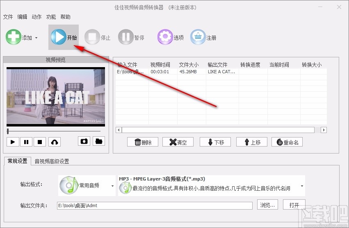Screen dimensions: 349x228
Task: Open the 编辑 menu
Action: click(x=22, y=17)
